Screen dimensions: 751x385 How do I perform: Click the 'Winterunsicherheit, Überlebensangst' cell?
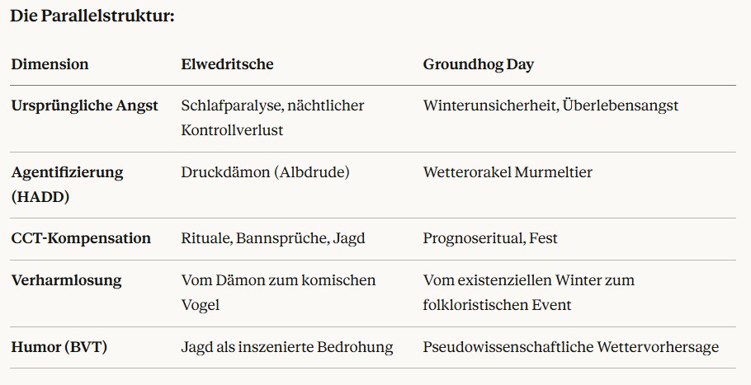pos(550,106)
